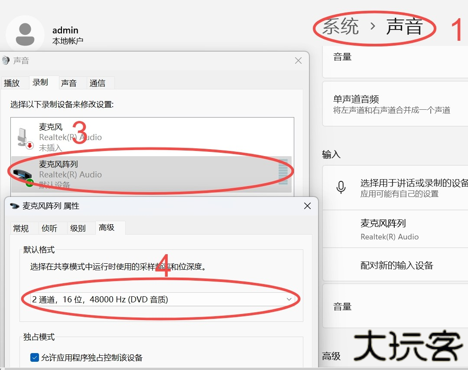Click the 麦克风阵列 属性 title bar icon
Viewport: 468px width, 370px height.
15,206
